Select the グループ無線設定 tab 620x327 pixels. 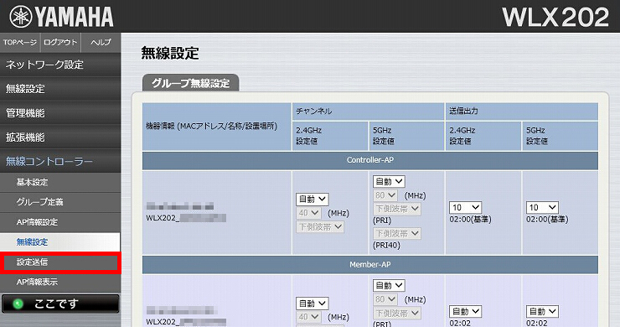(x=190, y=83)
